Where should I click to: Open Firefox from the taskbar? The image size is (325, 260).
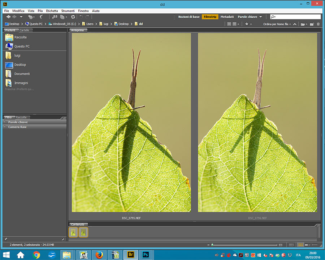click(99, 255)
